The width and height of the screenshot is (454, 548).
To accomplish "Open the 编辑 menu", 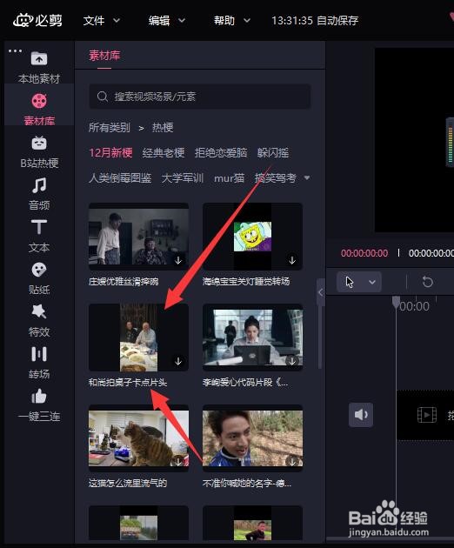I will click(159, 21).
